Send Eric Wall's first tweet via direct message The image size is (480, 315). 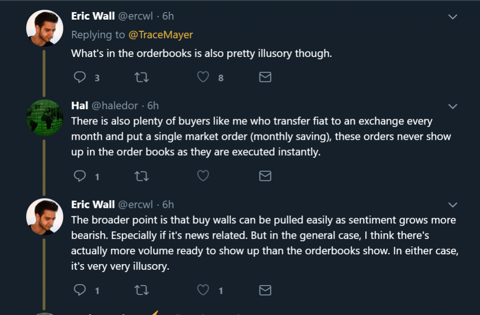coord(265,77)
